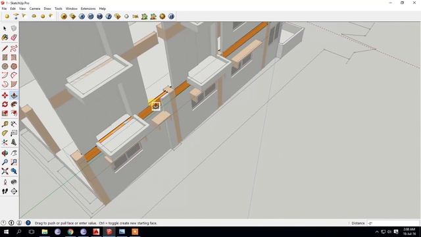Start V-Ray RT render icon
This screenshot has height=237, width=421.
[x=91, y=16]
